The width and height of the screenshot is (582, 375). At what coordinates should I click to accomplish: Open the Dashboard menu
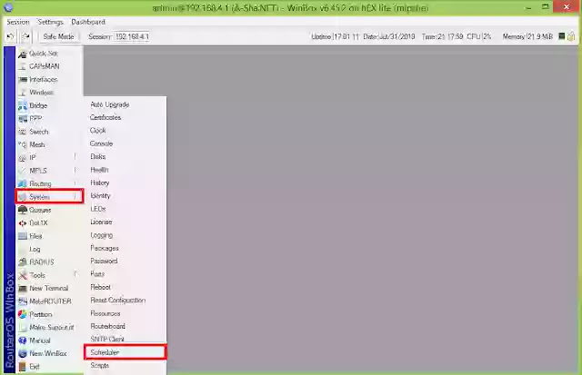(x=88, y=22)
